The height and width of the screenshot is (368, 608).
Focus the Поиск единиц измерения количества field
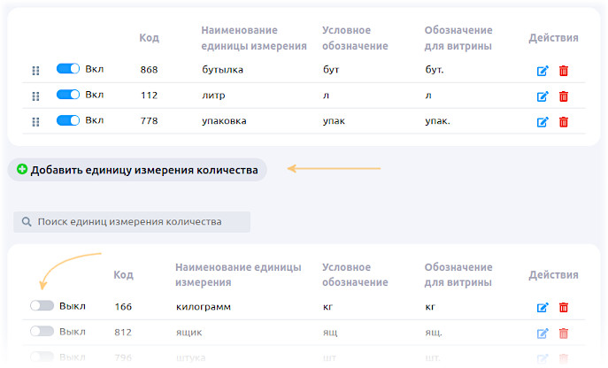point(133,222)
